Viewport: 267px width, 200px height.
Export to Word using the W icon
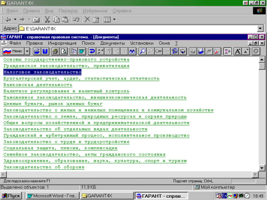[x=82, y=51]
